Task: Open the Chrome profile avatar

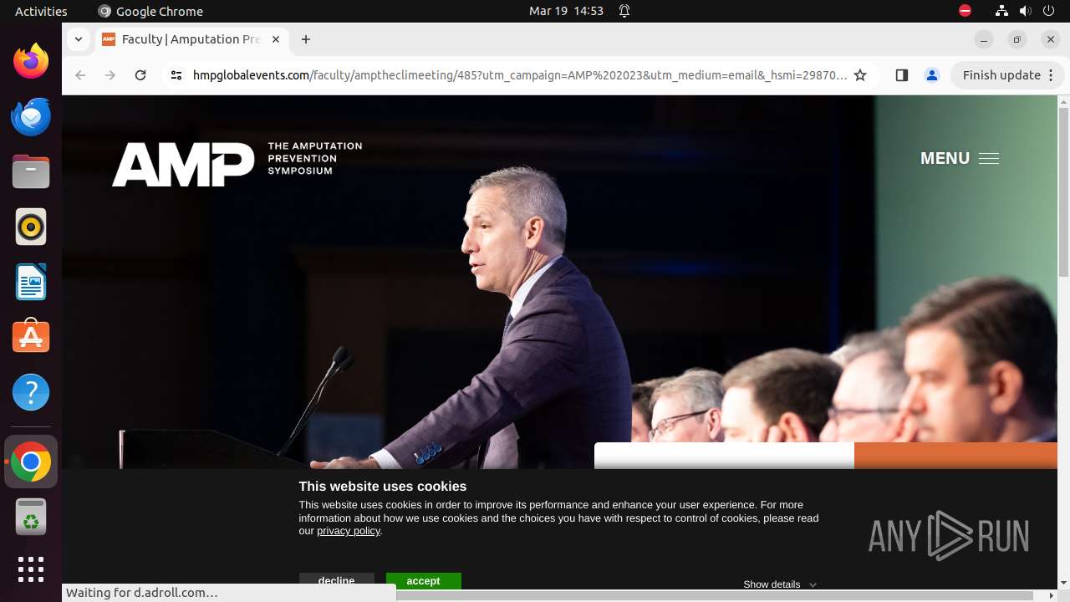Action: click(932, 75)
